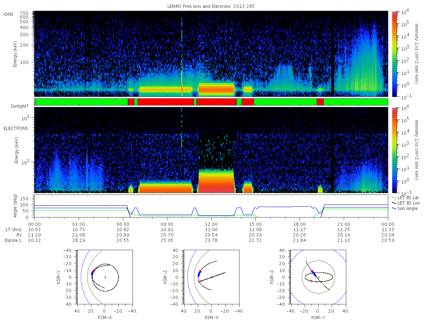The height and width of the screenshot is (323, 431).
Task: Click the 12:00 time tick label
Action: [x=211, y=224]
